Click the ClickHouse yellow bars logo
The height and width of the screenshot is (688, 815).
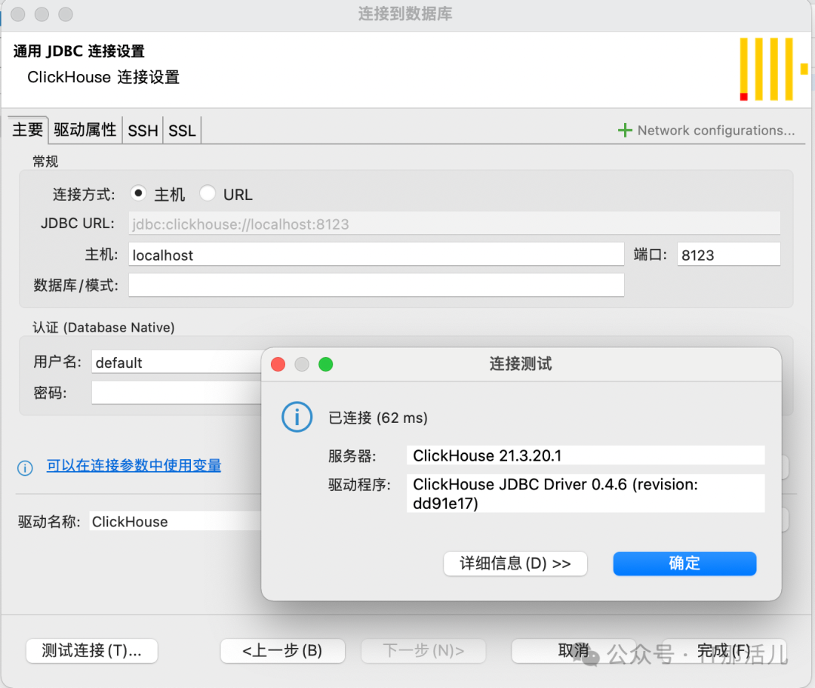coord(773,69)
